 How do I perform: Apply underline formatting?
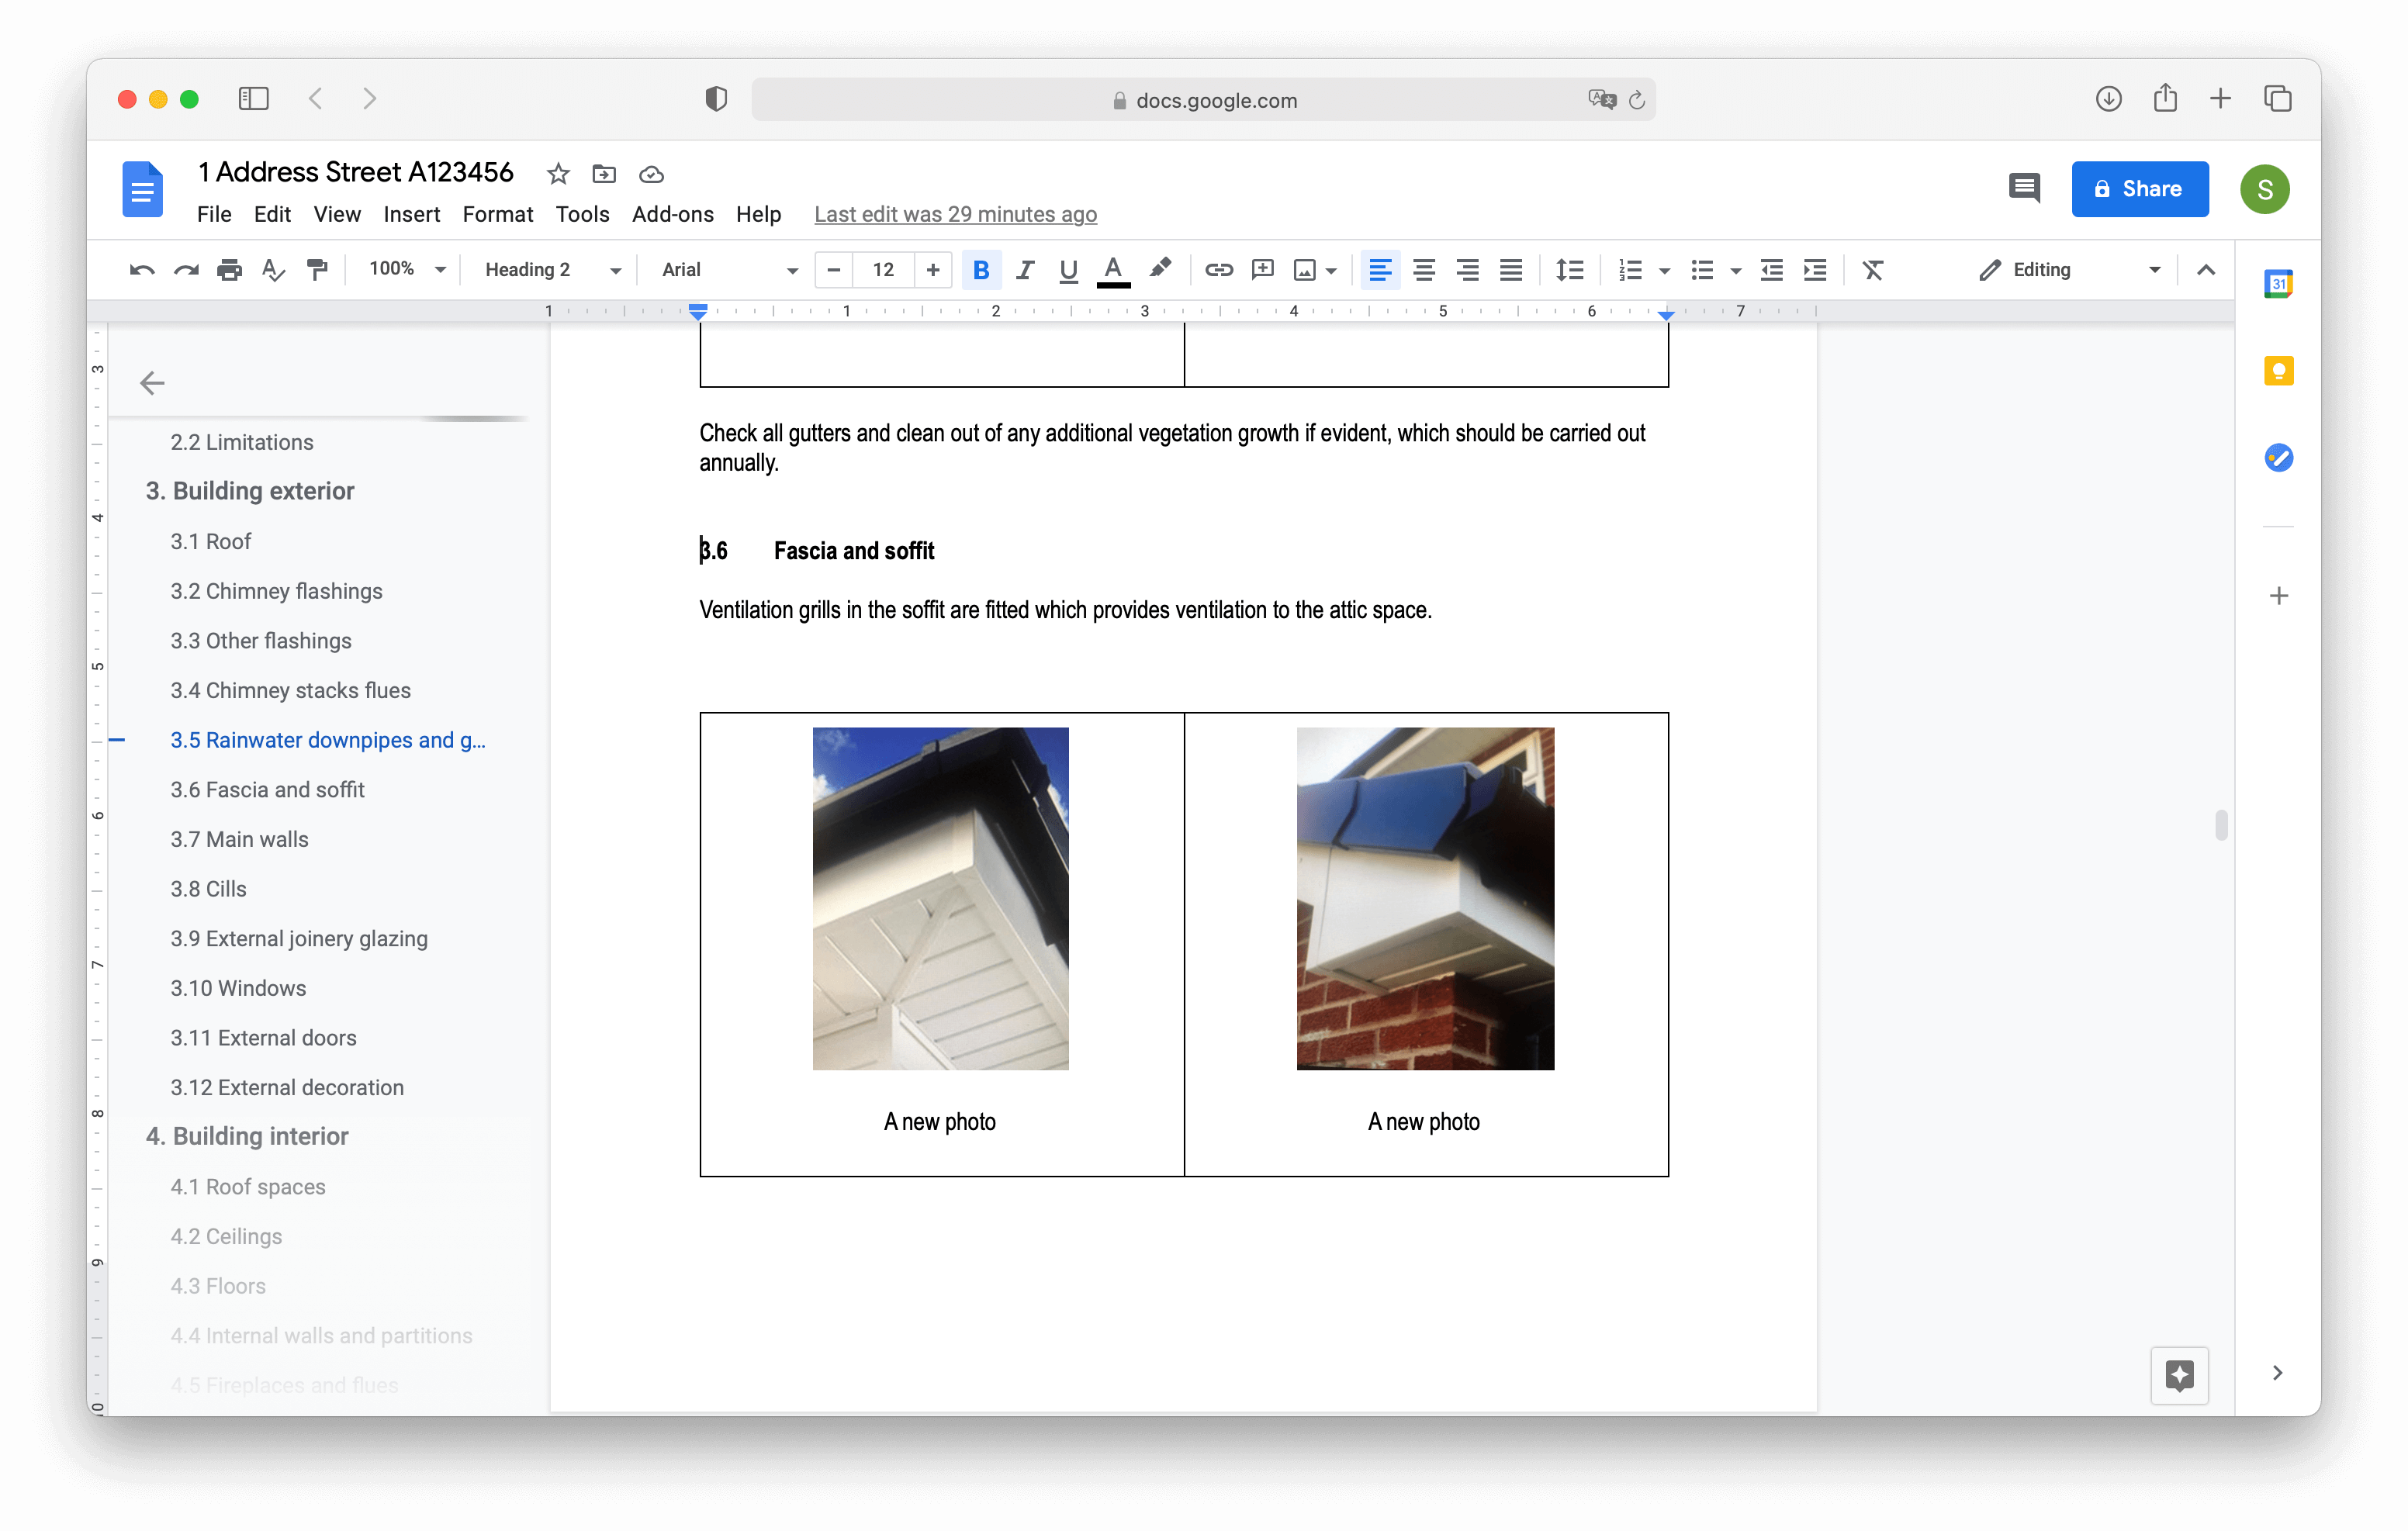[x=1068, y=270]
